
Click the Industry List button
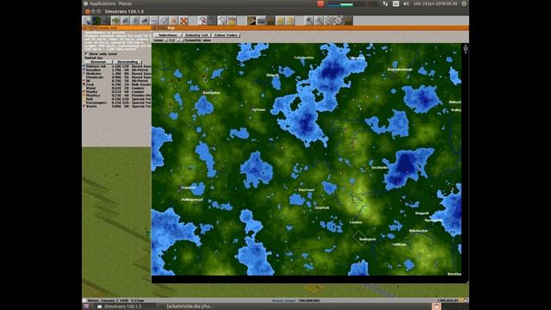click(x=196, y=35)
